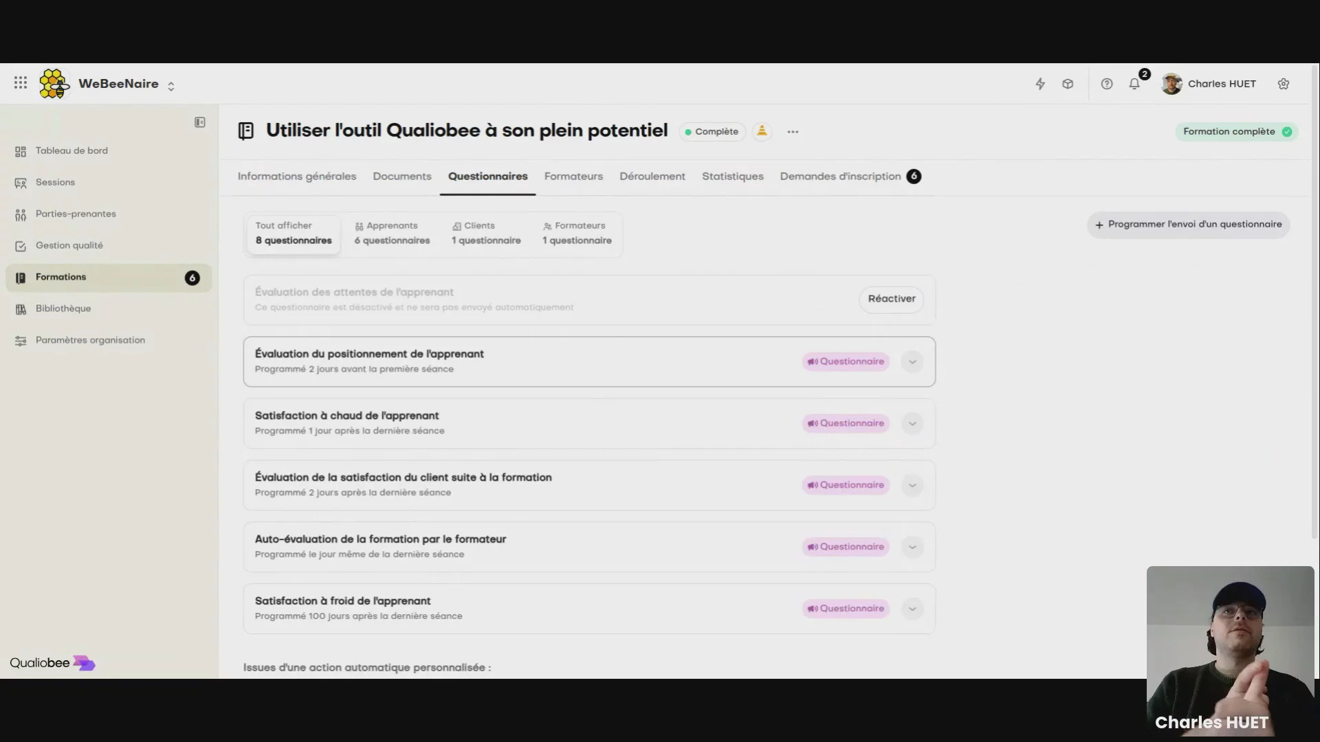Expand Satisfaction à chaud de l'apprenant row
This screenshot has height=742, width=1320.
(912, 424)
